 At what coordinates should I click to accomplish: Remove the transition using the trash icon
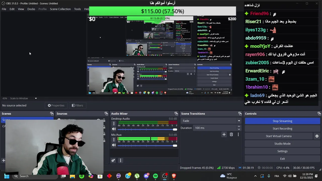(231, 134)
